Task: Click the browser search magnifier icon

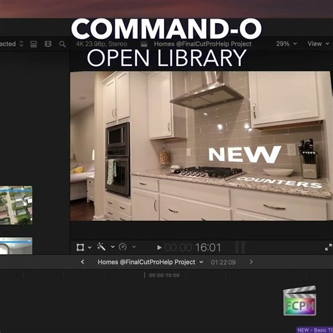Action: point(62,44)
